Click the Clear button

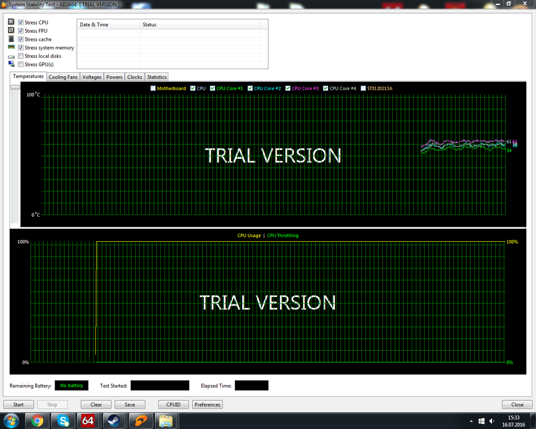pos(96,404)
